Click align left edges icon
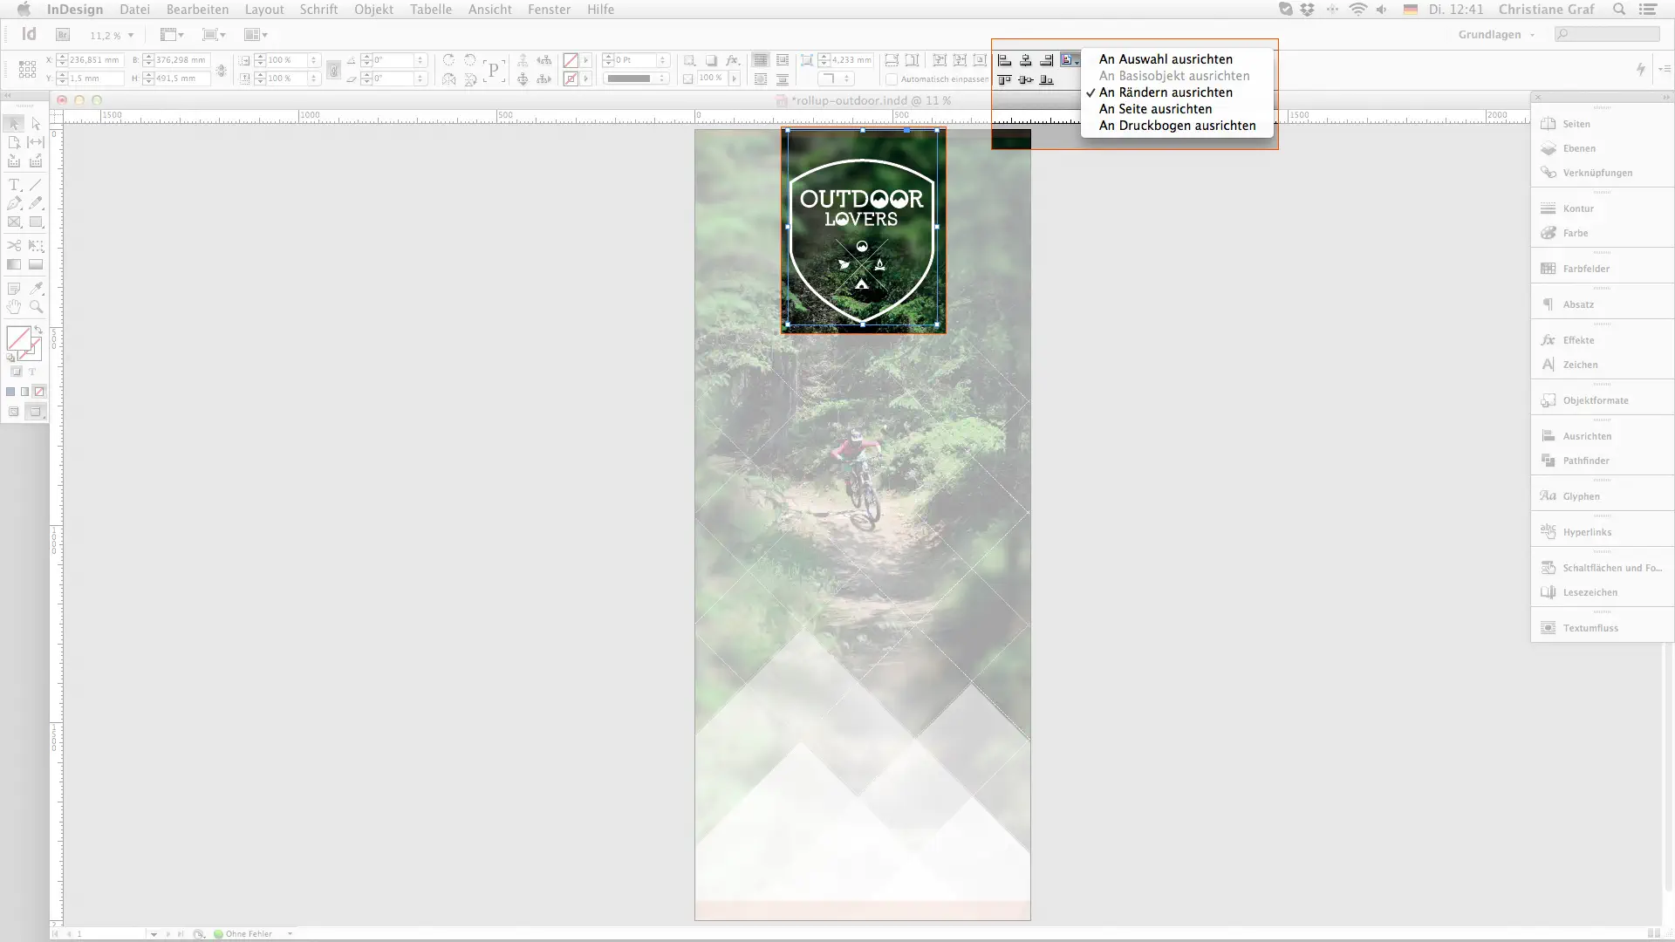The width and height of the screenshot is (1675, 942). click(x=1004, y=60)
